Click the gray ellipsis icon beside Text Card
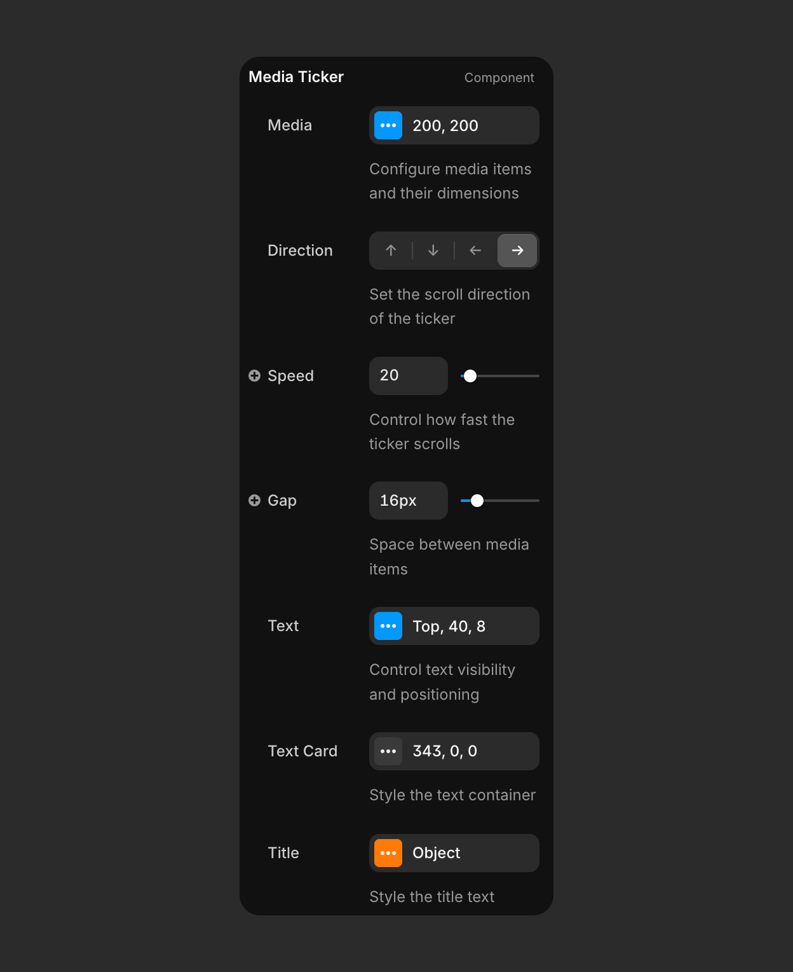 (x=388, y=751)
